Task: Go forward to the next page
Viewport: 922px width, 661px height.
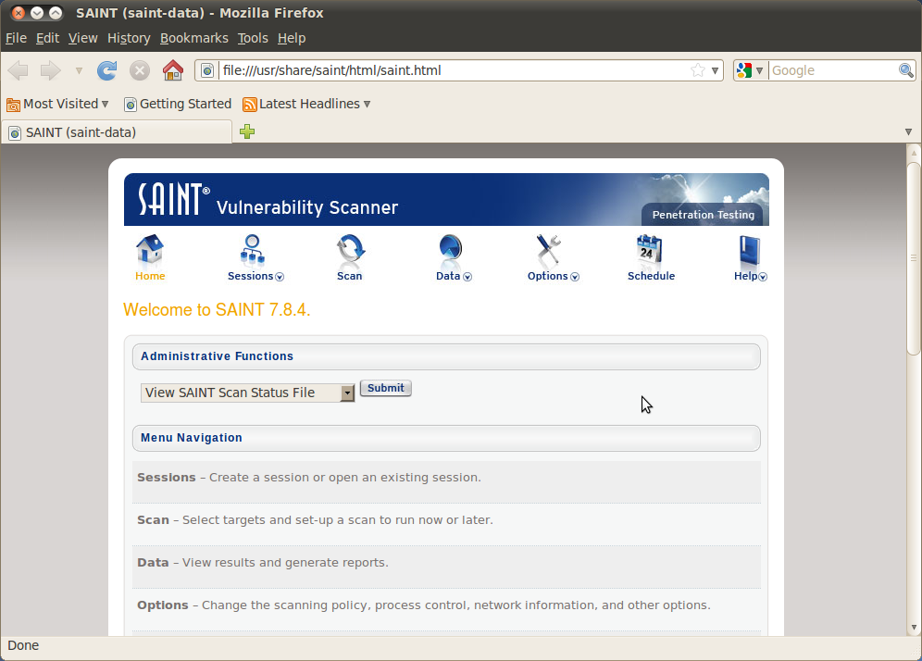Action: [x=51, y=70]
